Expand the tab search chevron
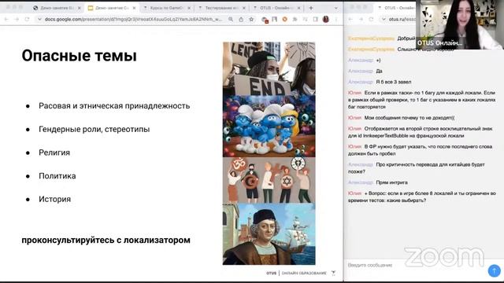 pos(336,8)
